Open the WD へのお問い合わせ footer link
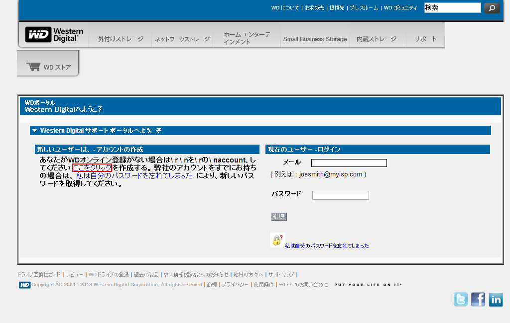This screenshot has height=323, width=510. [x=303, y=285]
